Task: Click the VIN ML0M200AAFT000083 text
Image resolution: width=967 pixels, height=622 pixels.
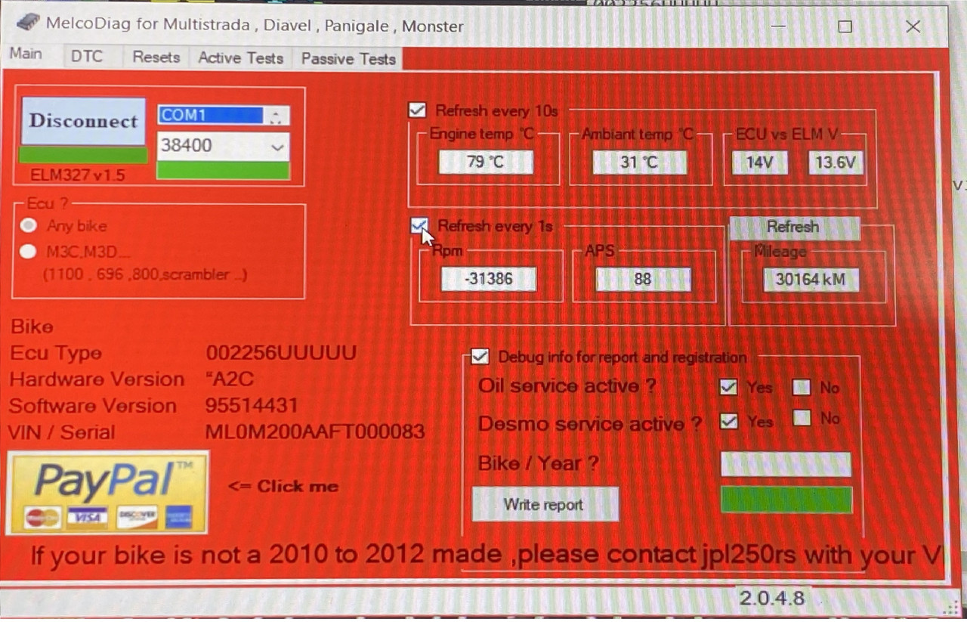Action: coord(315,432)
